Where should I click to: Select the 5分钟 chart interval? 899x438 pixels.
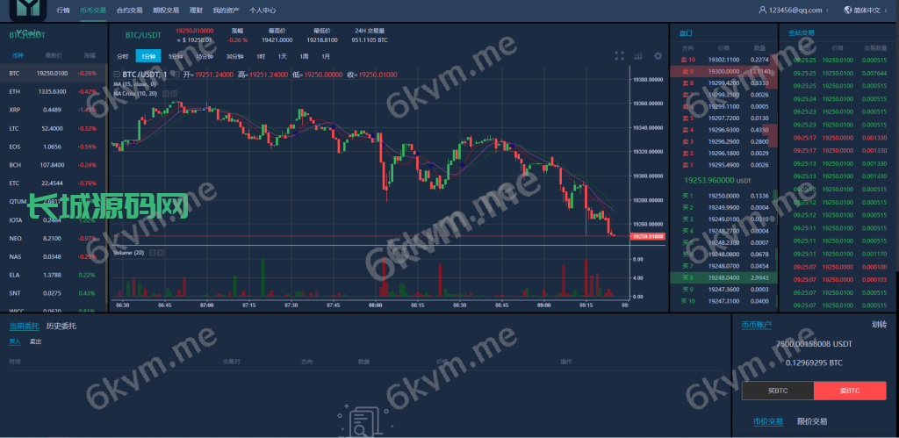[x=176, y=56]
